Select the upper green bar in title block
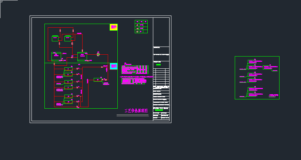The image size is (301, 160). (158, 65)
